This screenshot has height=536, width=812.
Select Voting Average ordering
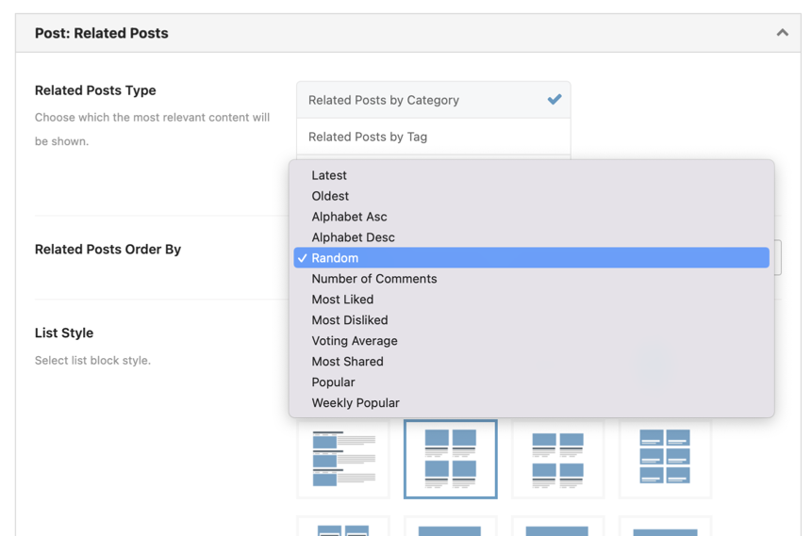531,341
